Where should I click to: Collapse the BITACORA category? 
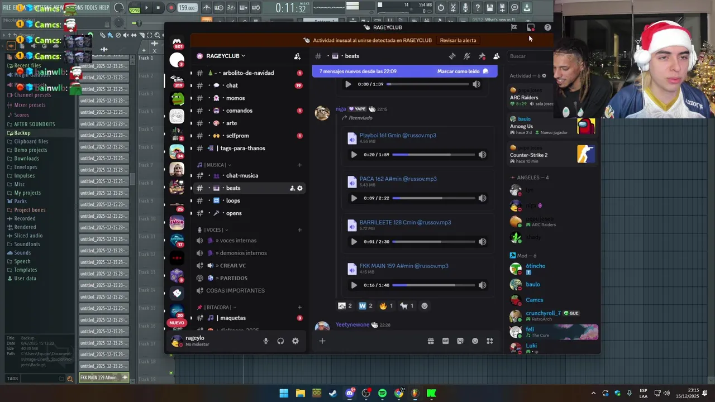217,307
